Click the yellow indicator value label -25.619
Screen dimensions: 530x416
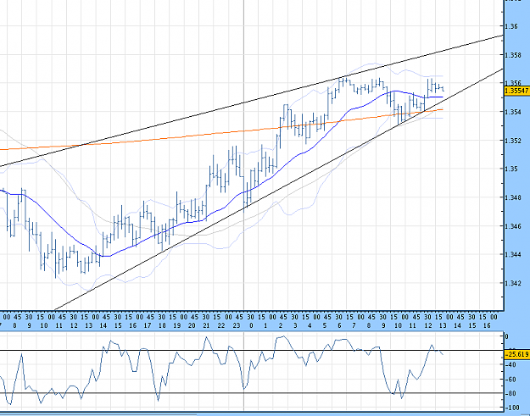(516, 354)
